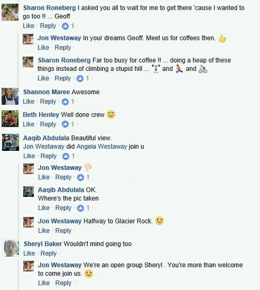Open the like reaction icon on Beth Henley's comment

pyautogui.click(x=65, y=124)
